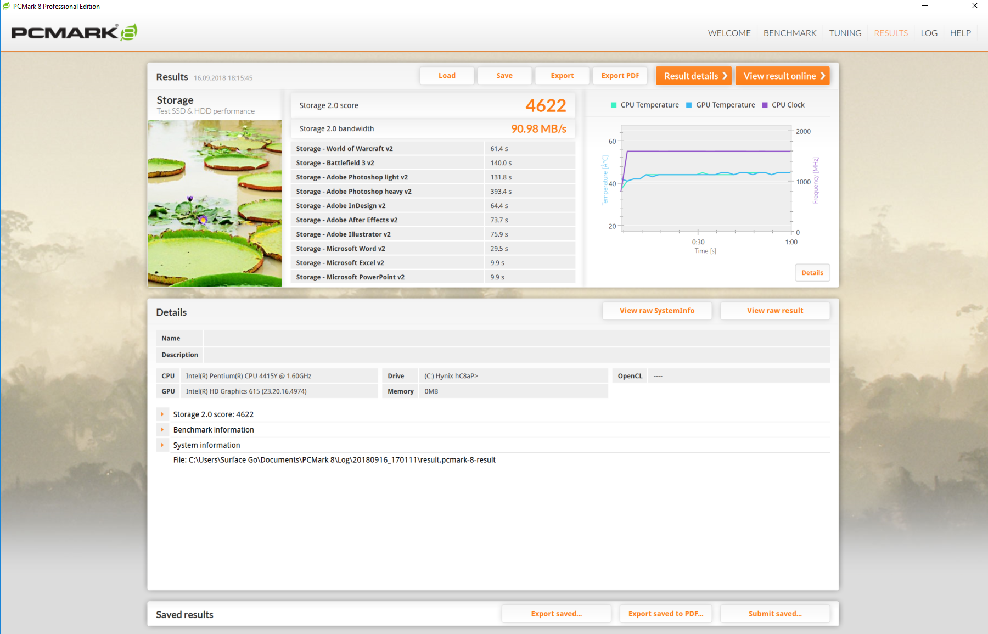Go to the Tuning tab
This screenshot has height=634, width=988.
coord(845,33)
